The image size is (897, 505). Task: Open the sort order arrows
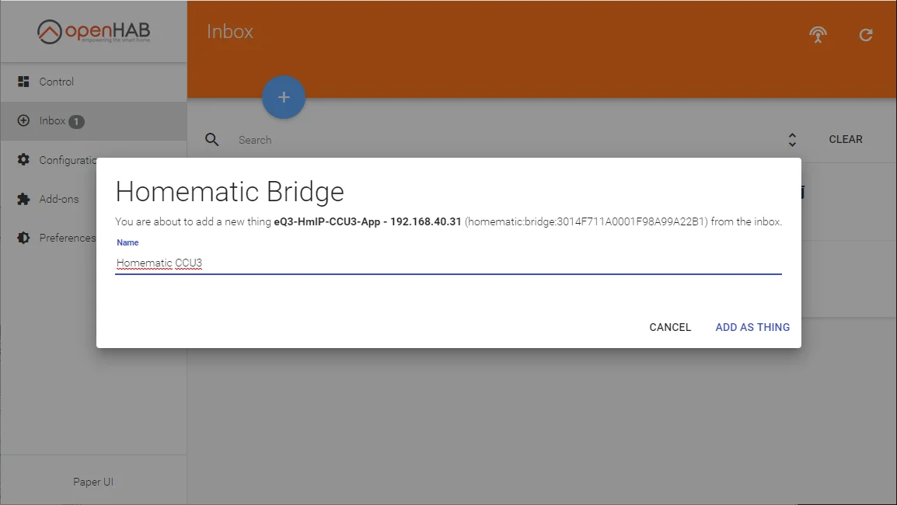792,140
